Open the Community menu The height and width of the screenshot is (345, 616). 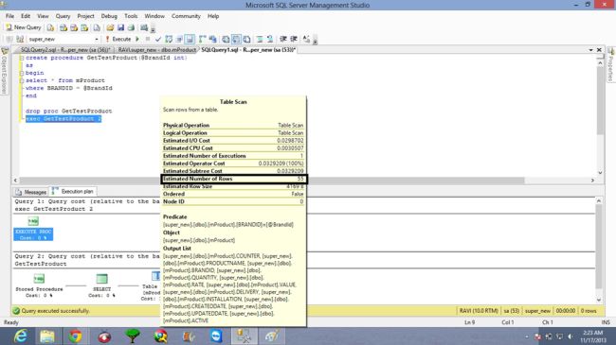click(186, 16)
